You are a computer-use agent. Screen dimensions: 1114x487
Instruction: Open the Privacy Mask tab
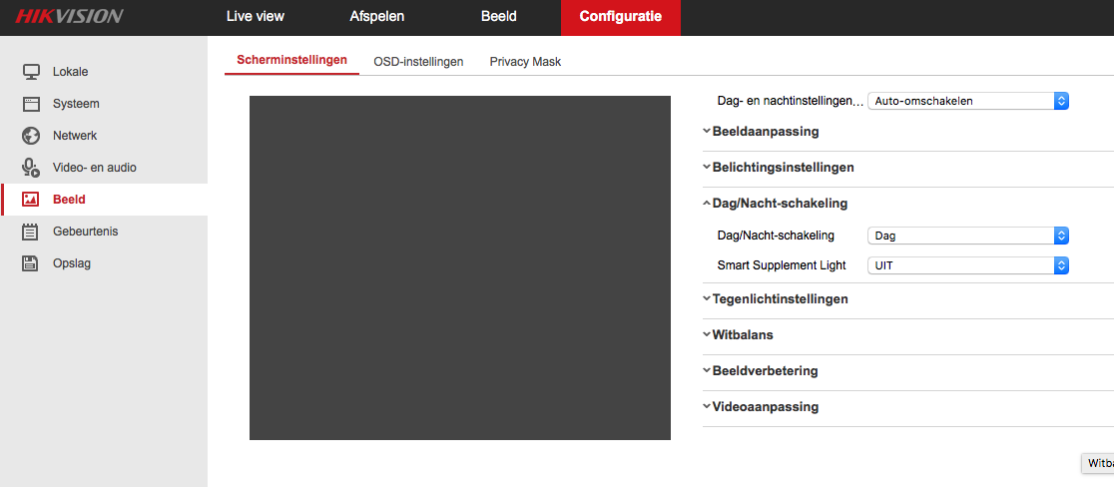[x=525, y=62]
